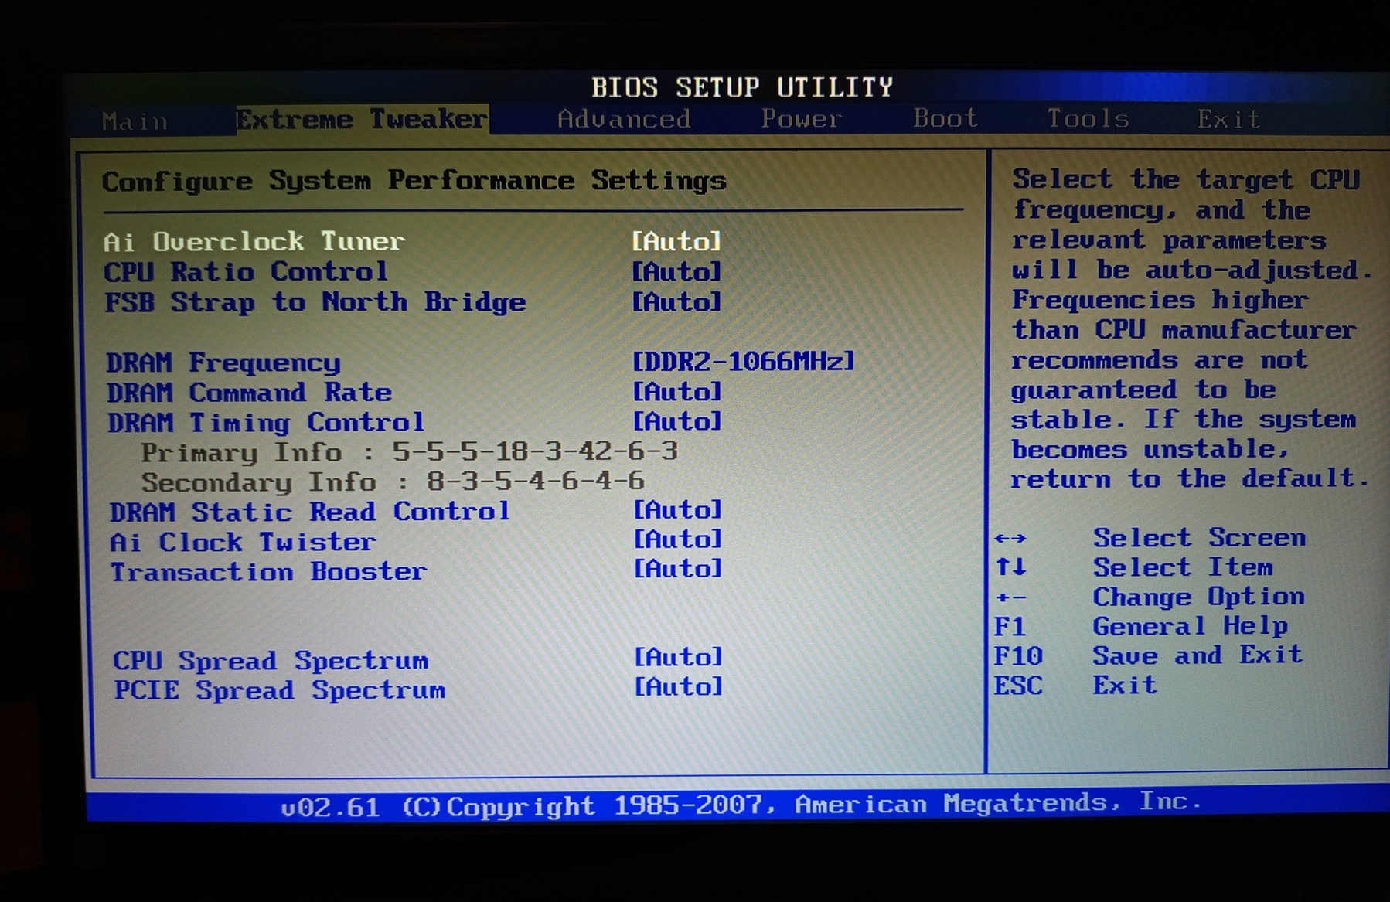
Task: Open Transaction Booster [Auto] value
Action: [678, 569]
